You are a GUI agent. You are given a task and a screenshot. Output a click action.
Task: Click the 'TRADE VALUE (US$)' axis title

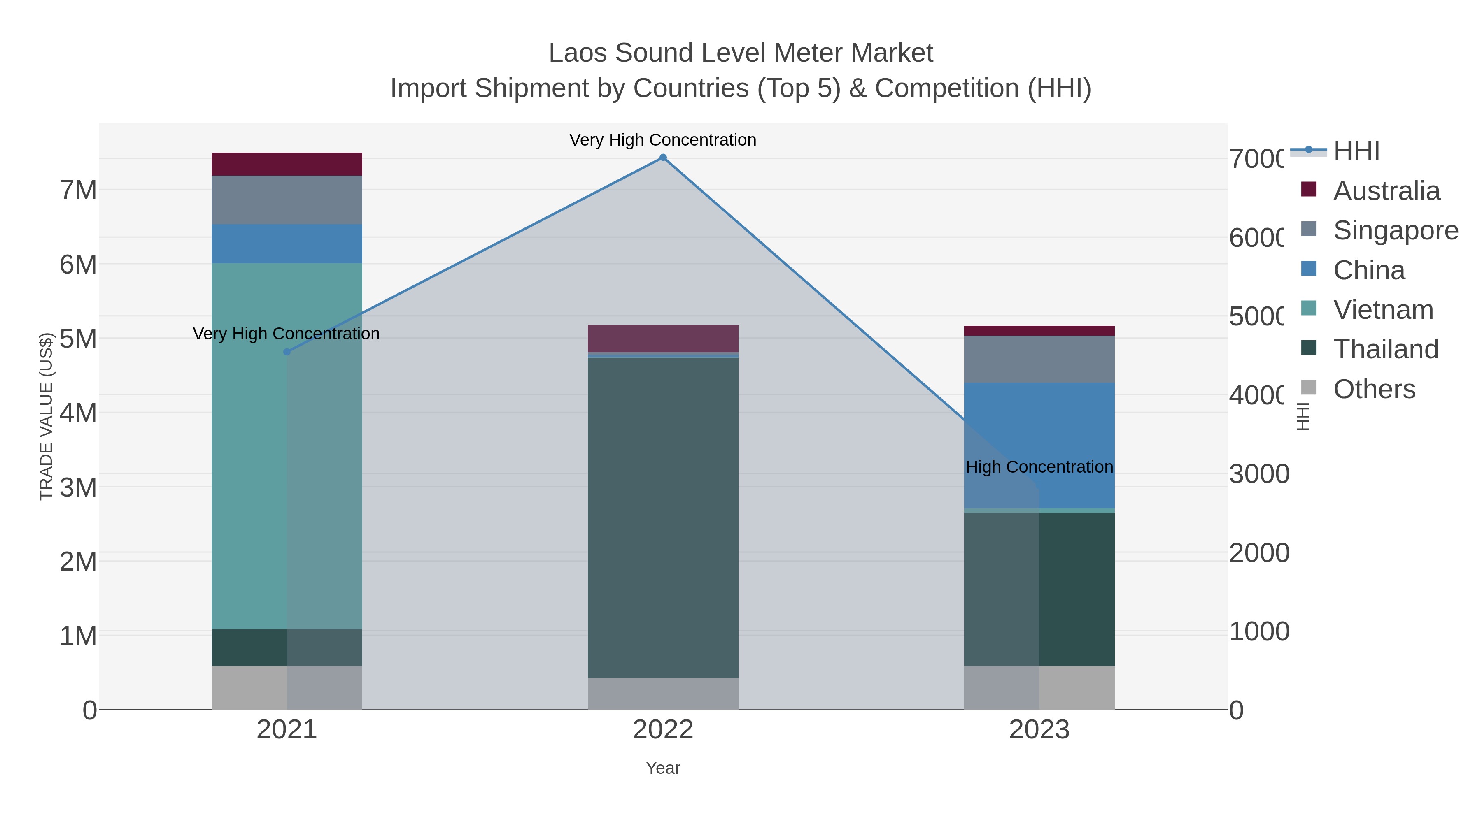[x=46, y=416]
